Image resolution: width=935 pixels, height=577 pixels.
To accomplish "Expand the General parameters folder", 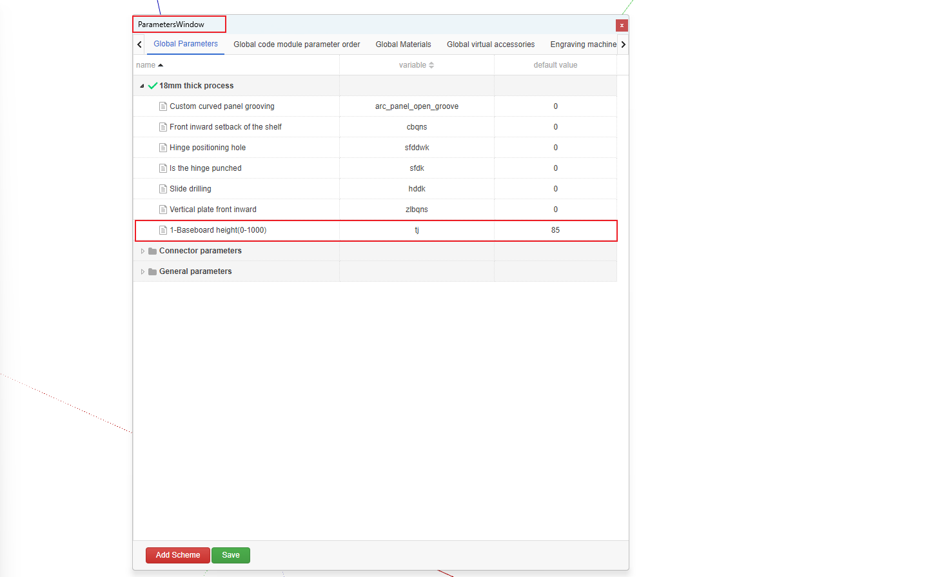I will 143,271.
